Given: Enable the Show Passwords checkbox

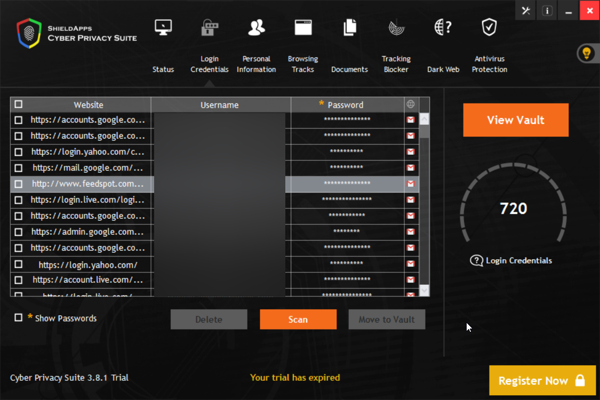Looking at the screenshot, I should [x=18, y=317].
